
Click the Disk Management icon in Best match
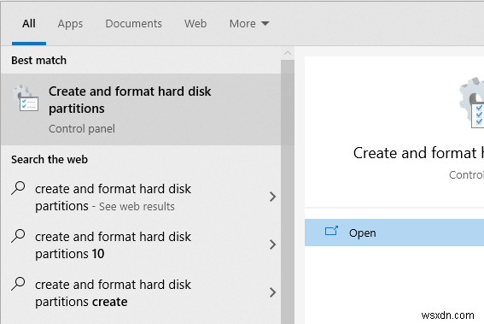tap(26, 98)
